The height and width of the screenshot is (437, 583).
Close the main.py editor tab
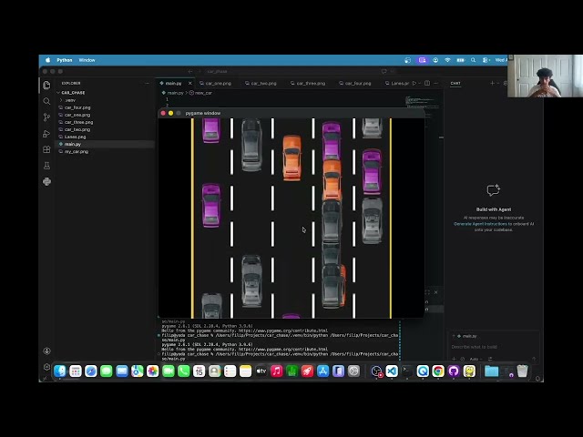[x=190, y=83]
